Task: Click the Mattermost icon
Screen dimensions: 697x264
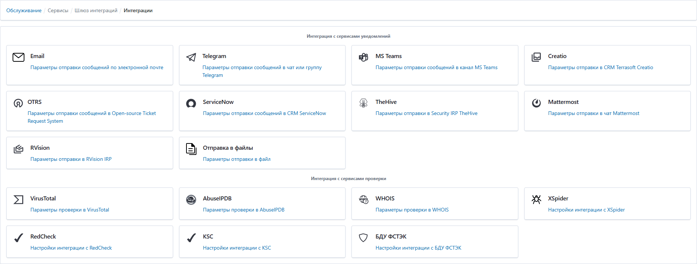Action: [536, 103]
